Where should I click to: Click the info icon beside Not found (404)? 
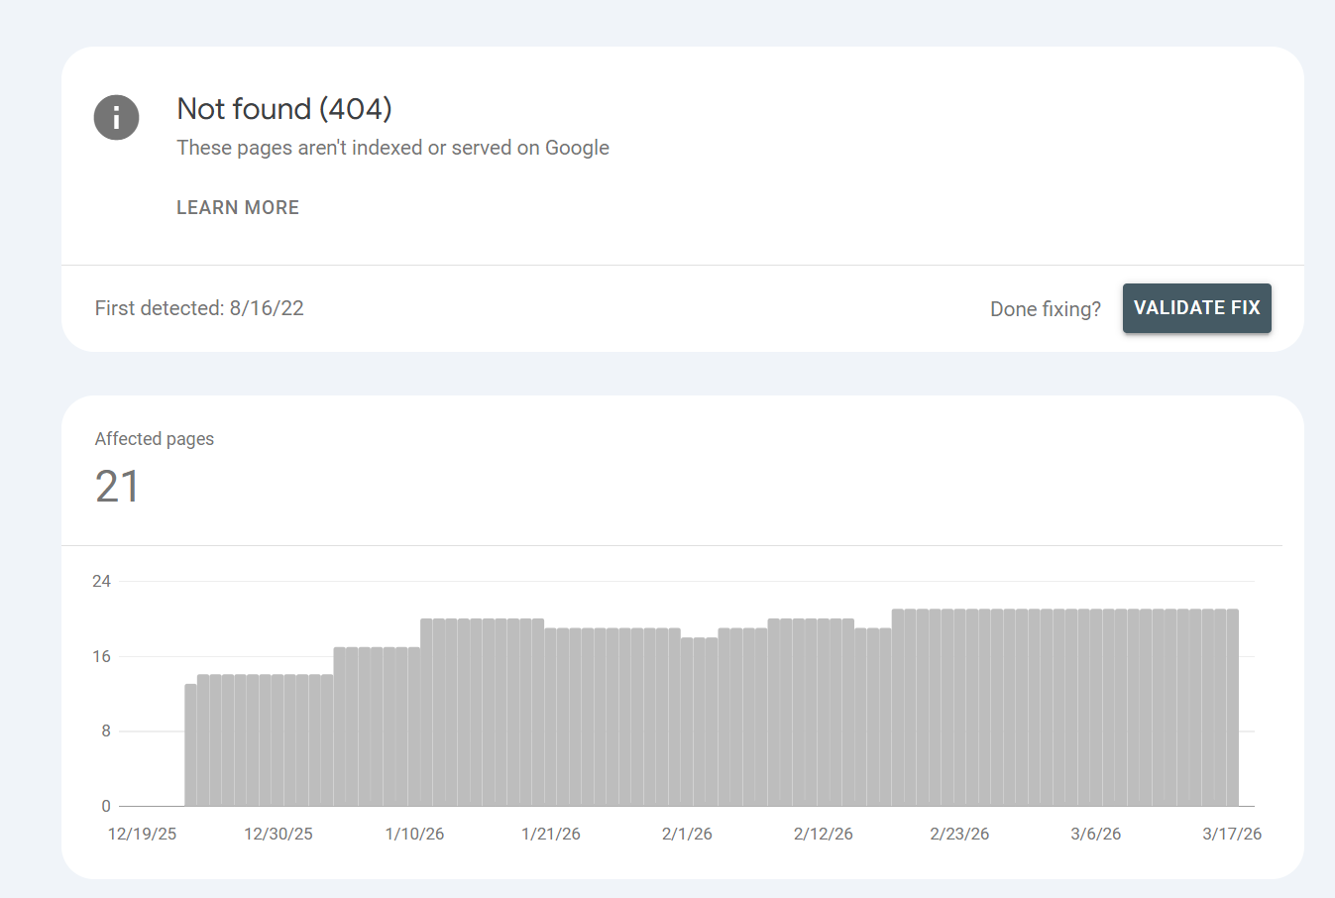(116, 117)
